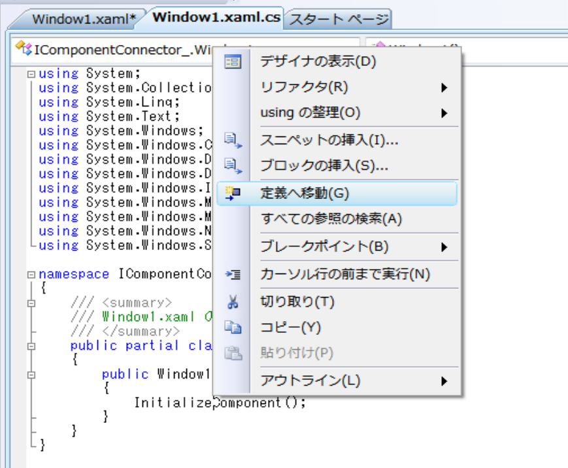Screen dimensions: 568x468
Task: Open the リファクタ(R) submenu
Action: [337, 87]
